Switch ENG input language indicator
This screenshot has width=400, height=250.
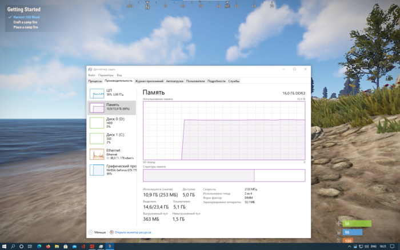374,247
